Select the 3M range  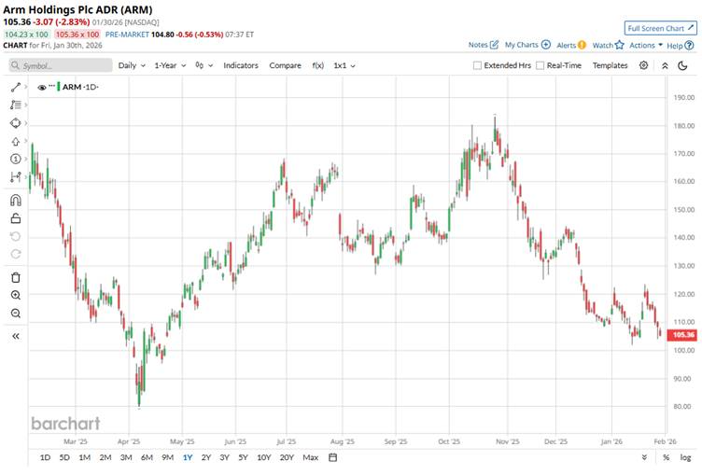pos(126,457)
